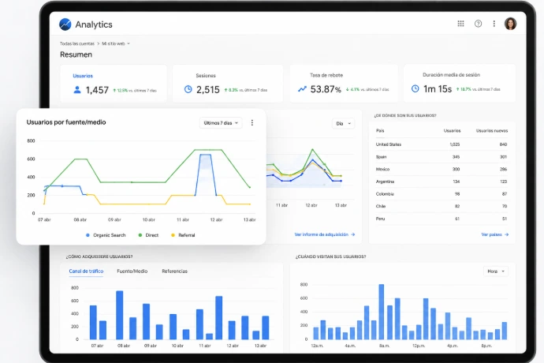Open the help question mark icon
The height and width of the screenshot is (363, 544).
(478, 24)
